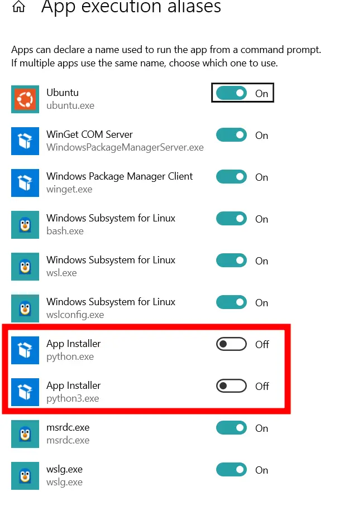
Task: Turn off the bash.exe alias switch
Action: [231, 219]
